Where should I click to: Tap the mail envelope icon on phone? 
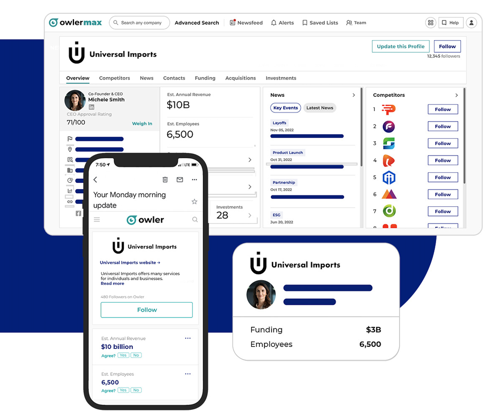click(180, 180)
